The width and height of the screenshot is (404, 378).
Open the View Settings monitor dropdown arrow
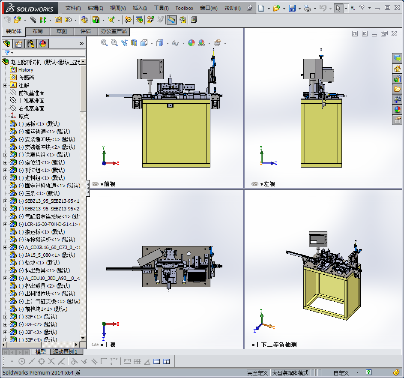point(225,43)
